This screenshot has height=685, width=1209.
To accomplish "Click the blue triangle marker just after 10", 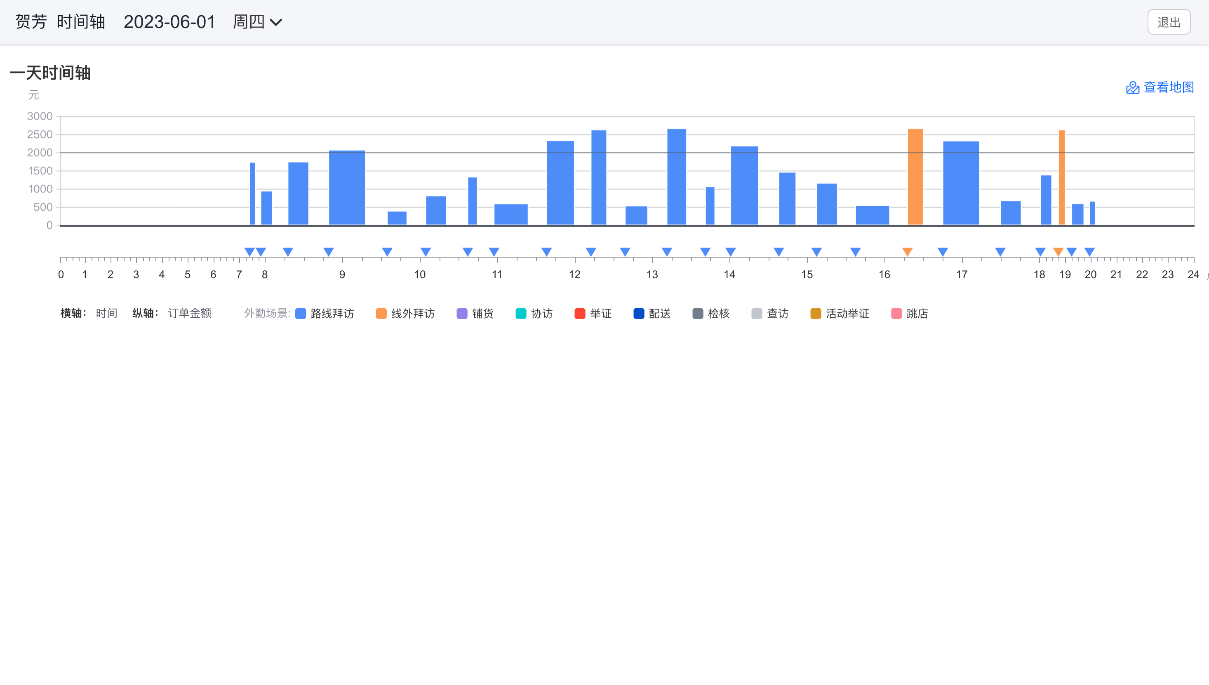I will tap(426, 252).
